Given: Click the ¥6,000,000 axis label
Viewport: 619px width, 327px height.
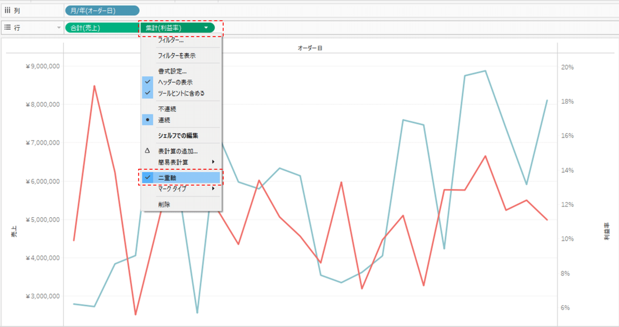Looking at the screenshot, I should [42, 181].
